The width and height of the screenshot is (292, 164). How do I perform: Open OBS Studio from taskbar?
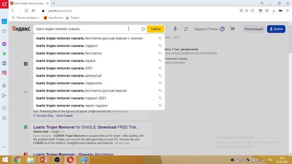pos(57,160)
